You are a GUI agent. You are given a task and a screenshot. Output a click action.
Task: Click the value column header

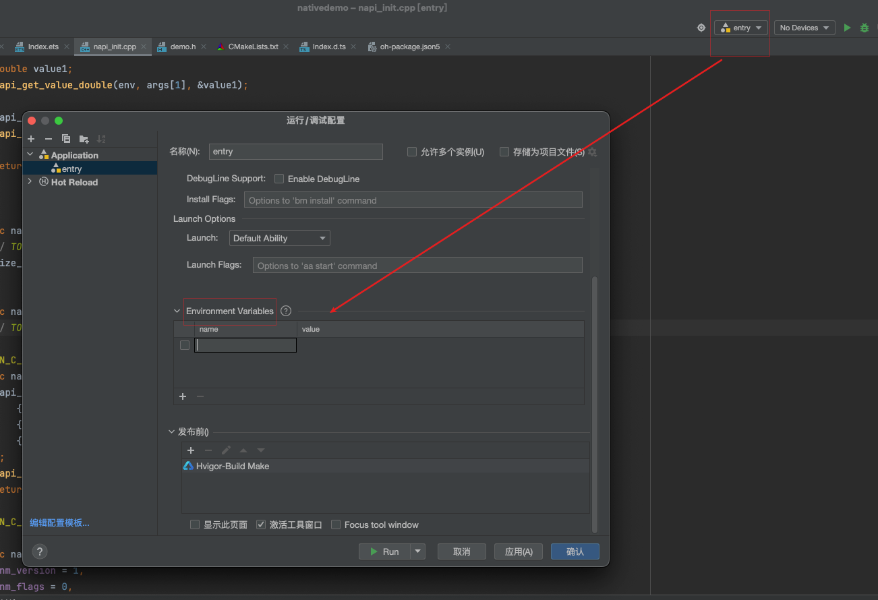click(x=440, y=329)
